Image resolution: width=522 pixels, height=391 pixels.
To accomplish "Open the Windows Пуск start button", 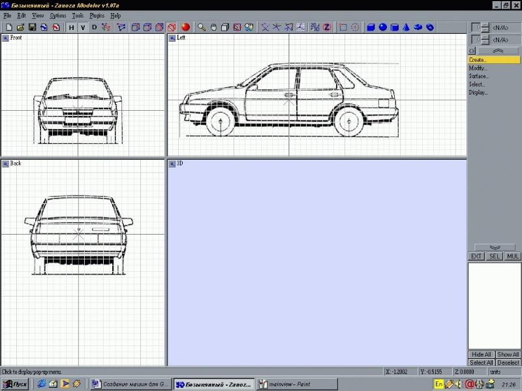I will [15, 384].
